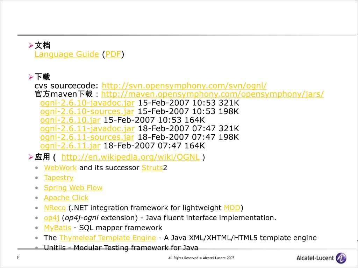Follow the Tapestry link
The width and height of the screenshot is (358, 268).
[x=59, y=178]
